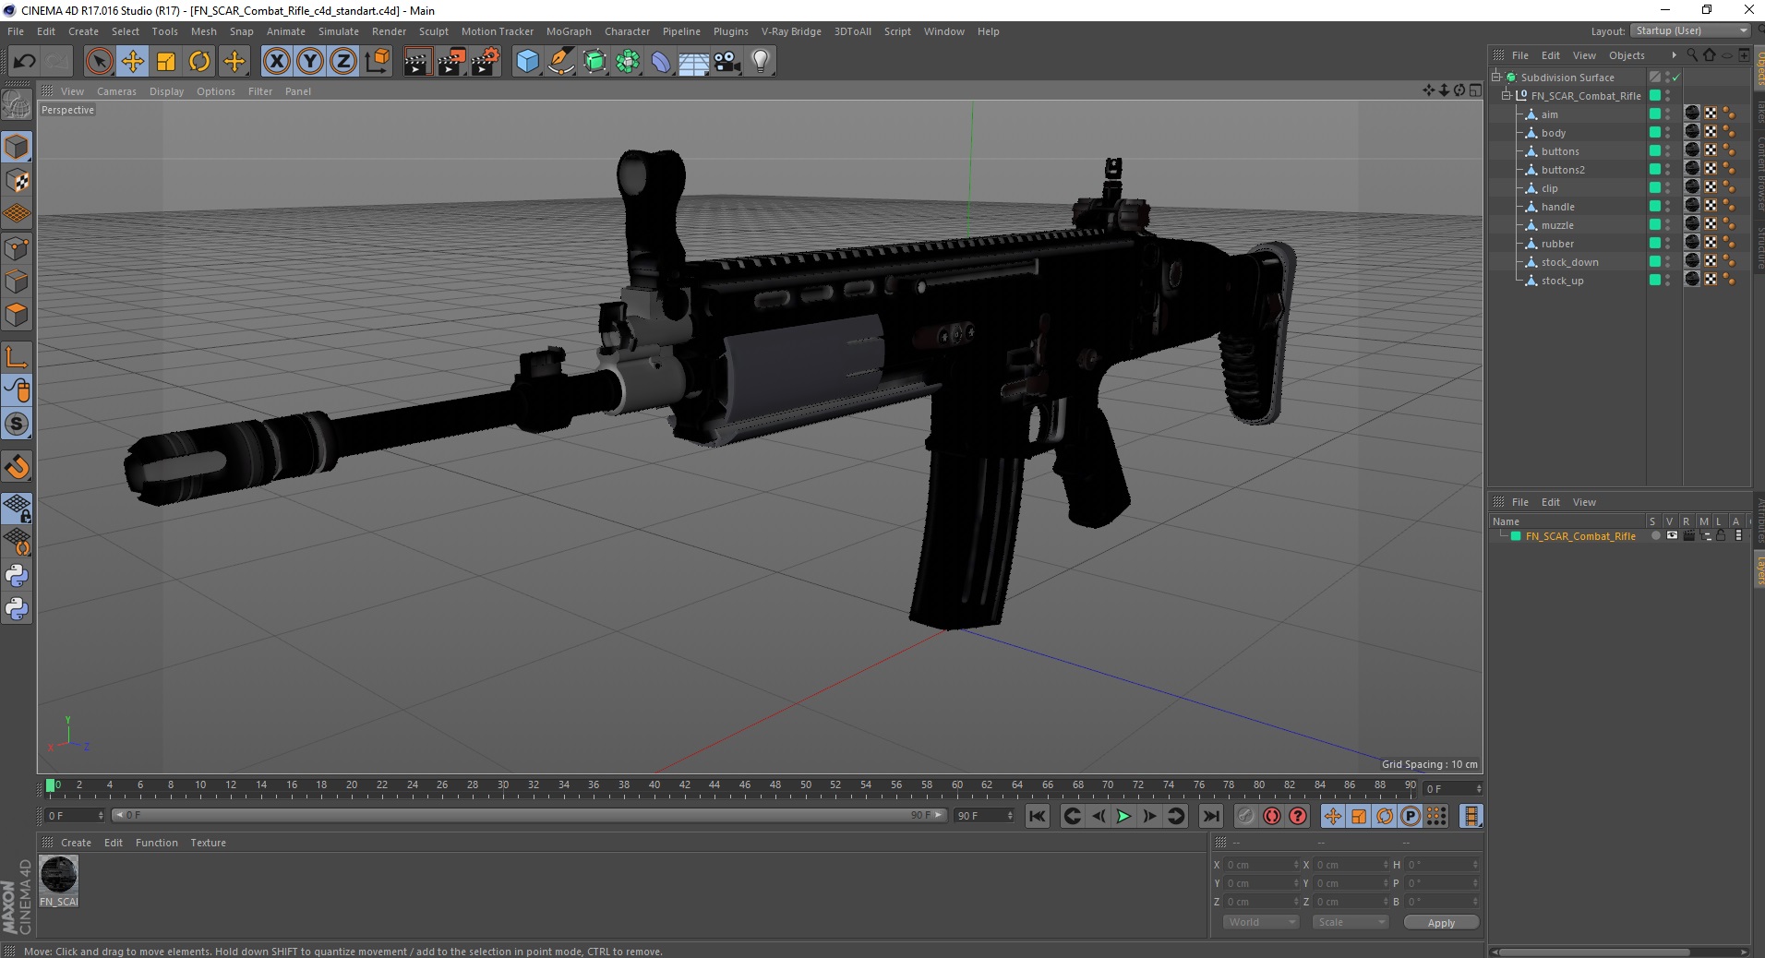
Task: Select the stock_down object in tree
Action: pos(1569,262)
